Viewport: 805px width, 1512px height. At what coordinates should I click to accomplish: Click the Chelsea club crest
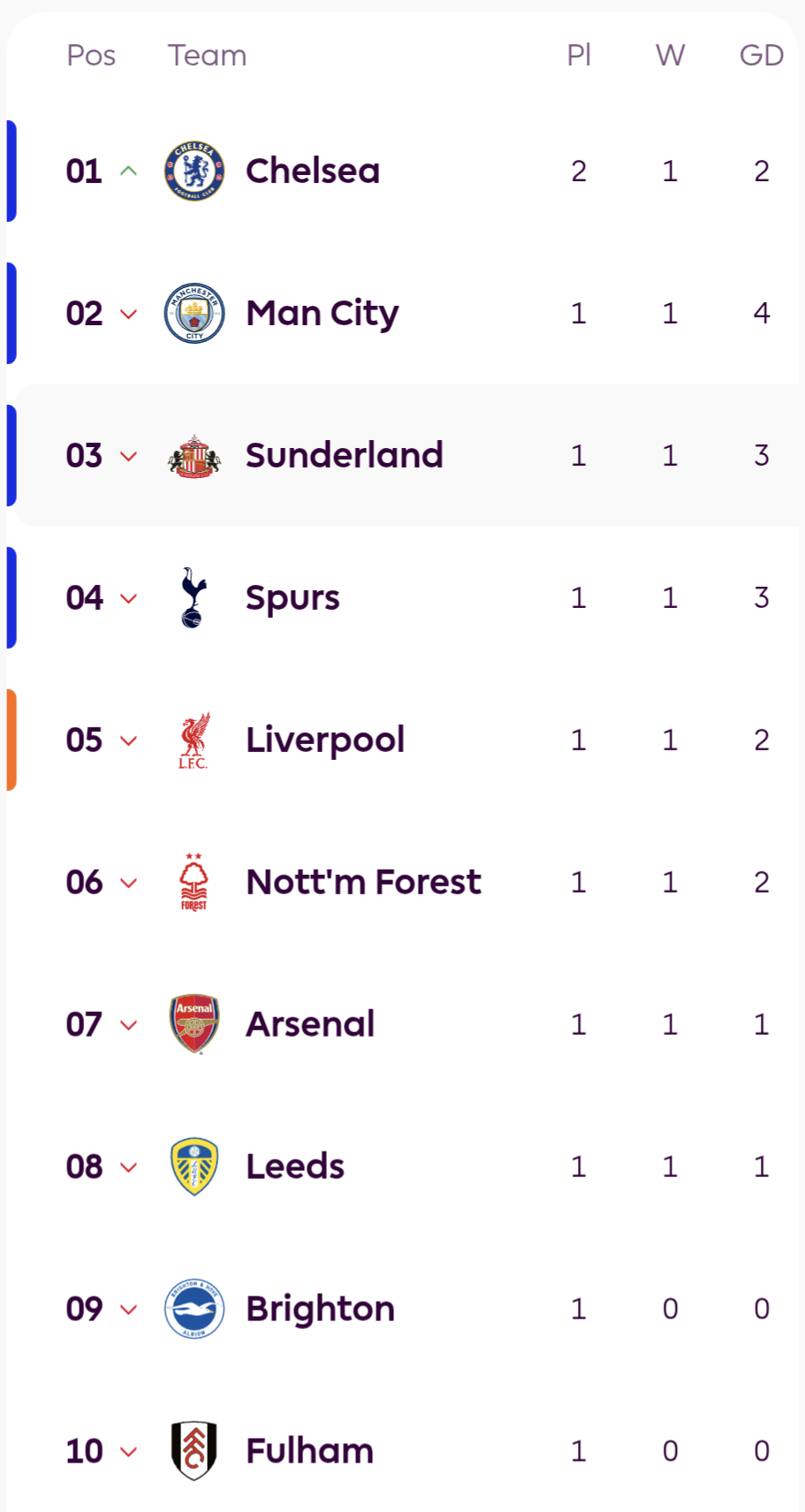pos(194,171)
